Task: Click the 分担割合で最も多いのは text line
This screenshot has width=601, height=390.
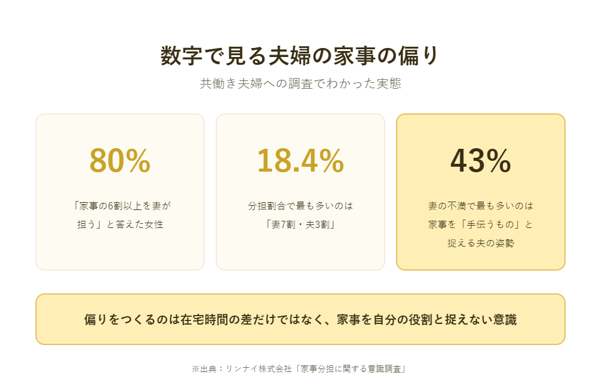Action: [x=300, y=206]
